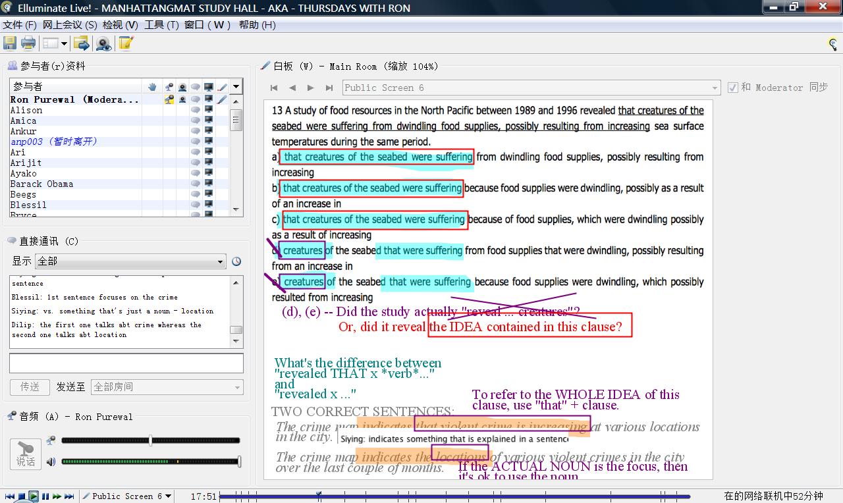Toggle Ron Purewal's whiteboard pen permission
This screenshot has height=503, width=843.
pyautogui.click(x=222, y=99)
